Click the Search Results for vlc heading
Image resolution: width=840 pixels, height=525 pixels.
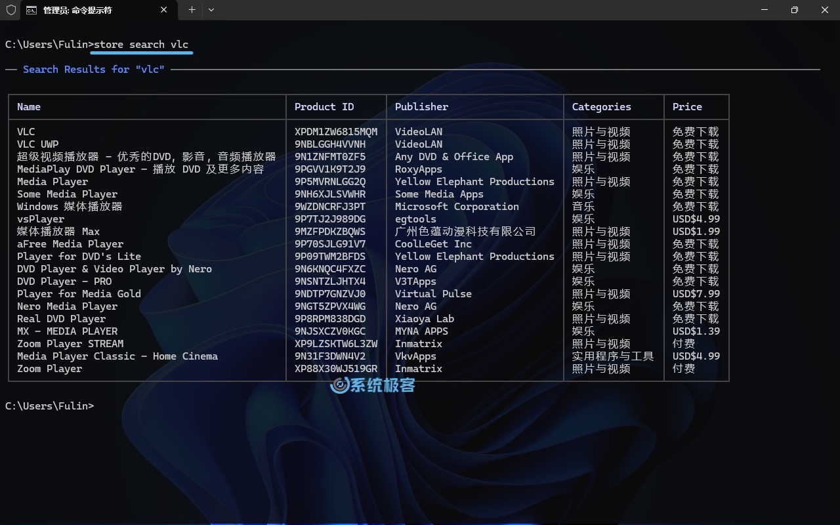(94, 69)
